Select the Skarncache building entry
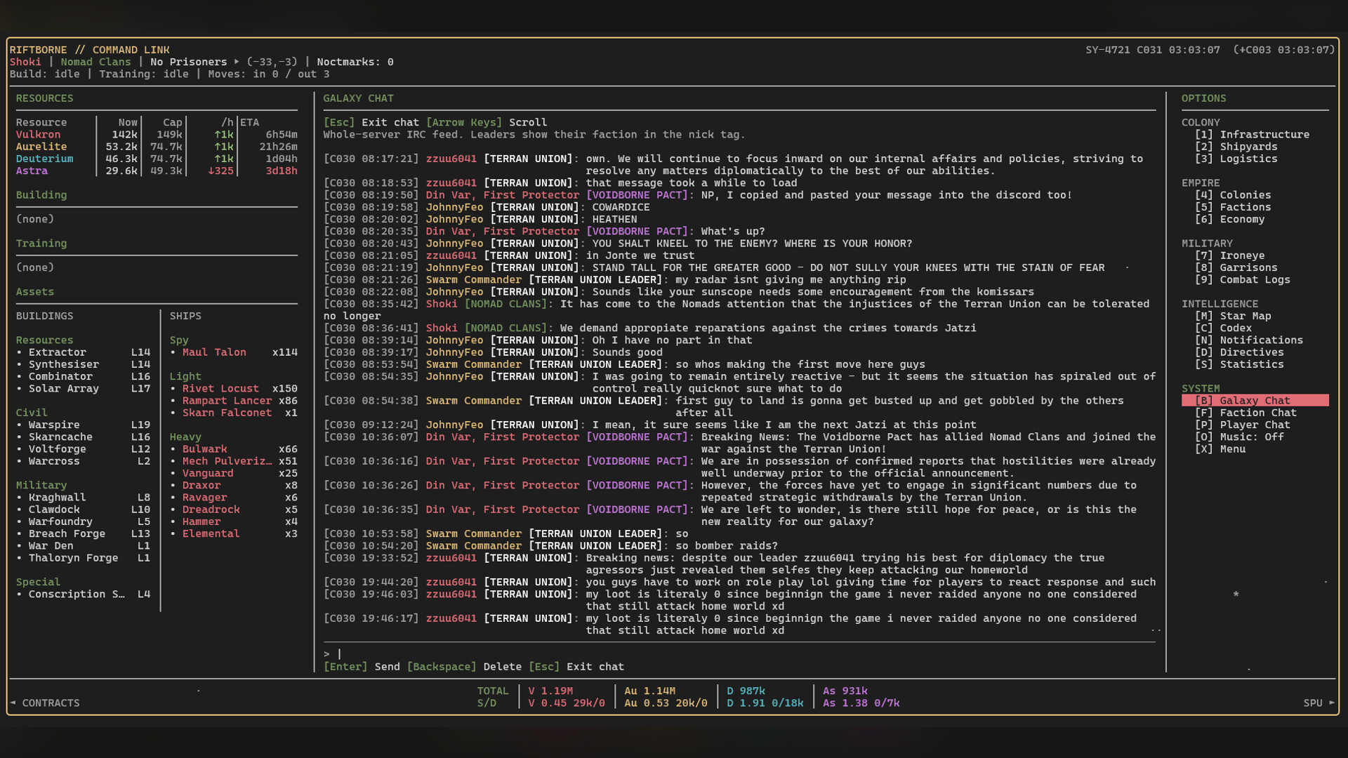 [x=84, y=437]
